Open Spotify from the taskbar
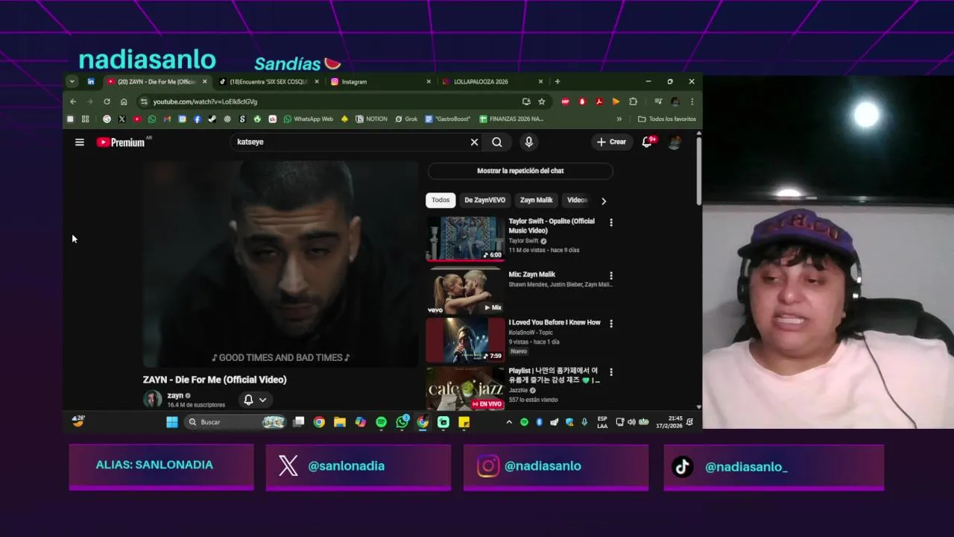 pyautogui.click(x=381, y=422)
